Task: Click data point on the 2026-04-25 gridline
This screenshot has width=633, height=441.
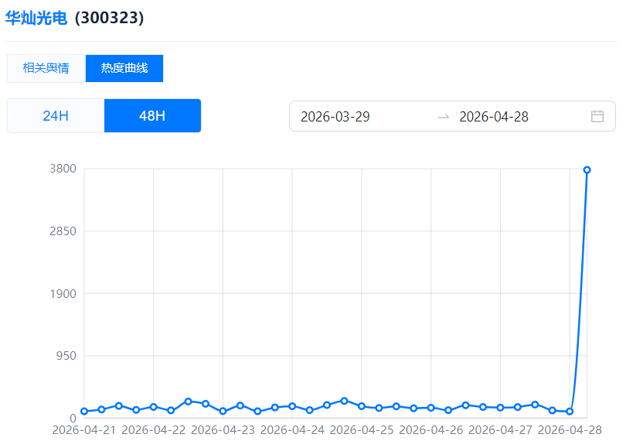Action: tap(361, 406)
